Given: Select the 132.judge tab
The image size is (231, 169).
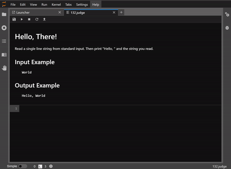Looking at the screenshot, I should 91,13.
